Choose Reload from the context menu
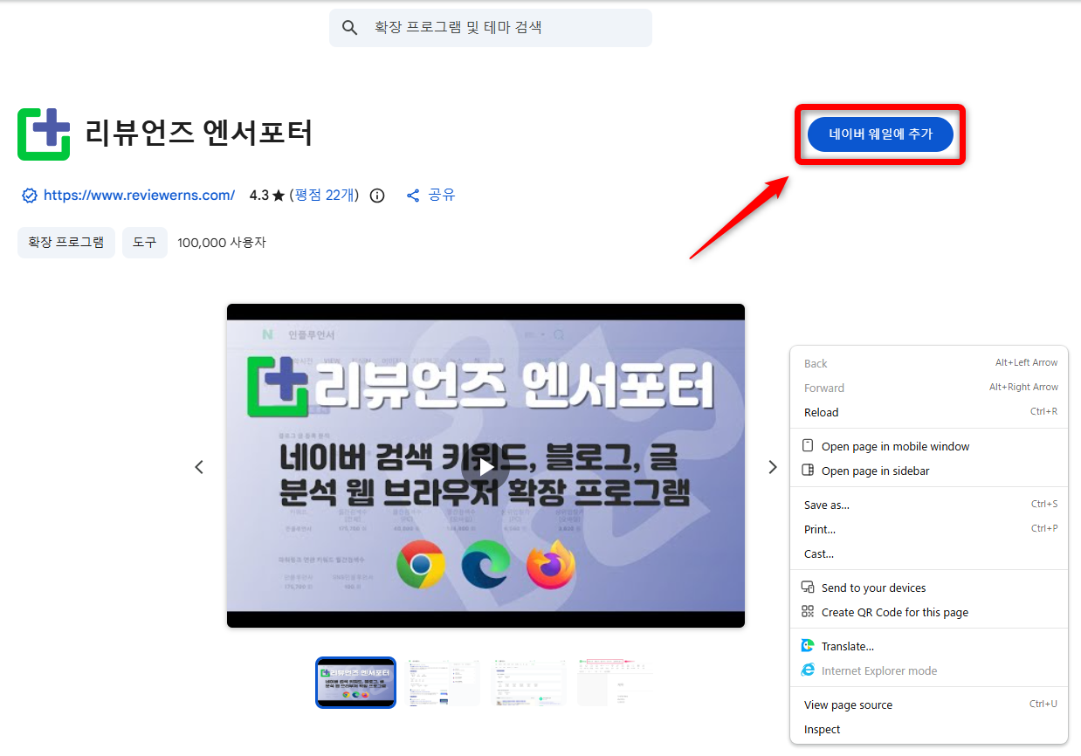1081x756 pixels. click(821, 412)
